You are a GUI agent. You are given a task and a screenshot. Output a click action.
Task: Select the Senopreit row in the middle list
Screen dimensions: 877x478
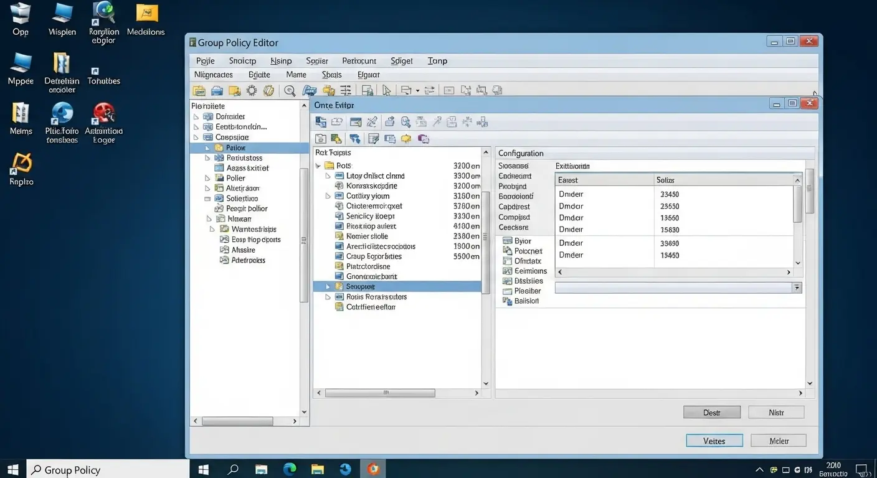point(397,287)
